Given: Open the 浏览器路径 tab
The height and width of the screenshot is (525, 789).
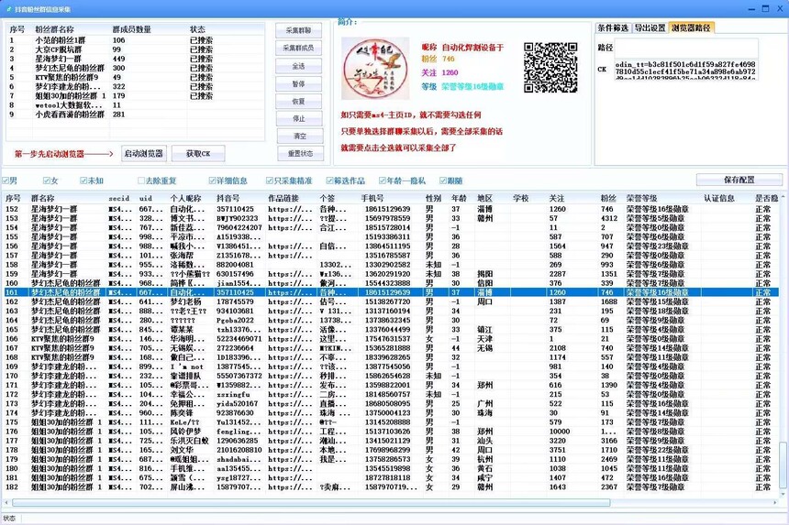Looking at the screenshot, I should click(692, 27).
